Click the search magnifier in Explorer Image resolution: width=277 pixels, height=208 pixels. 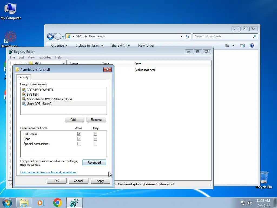255,36
